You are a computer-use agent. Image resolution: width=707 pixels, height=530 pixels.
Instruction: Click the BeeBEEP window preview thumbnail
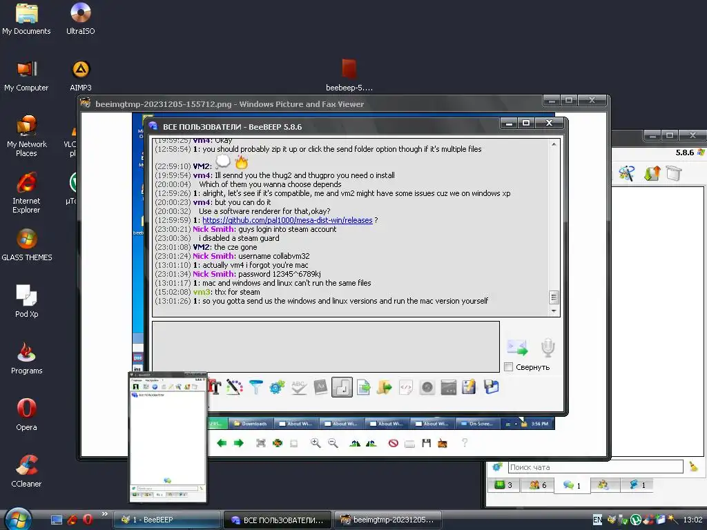point(168,437)
